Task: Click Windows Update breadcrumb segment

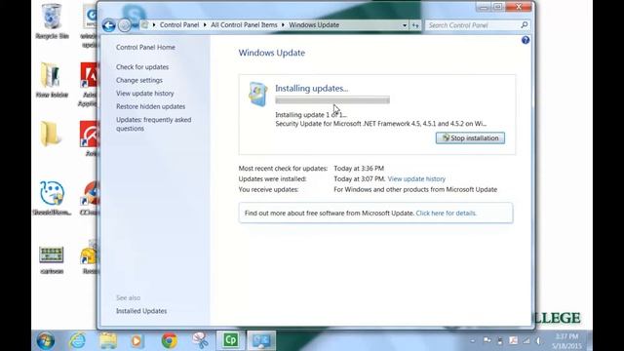Action: click(x=314, y=25)
